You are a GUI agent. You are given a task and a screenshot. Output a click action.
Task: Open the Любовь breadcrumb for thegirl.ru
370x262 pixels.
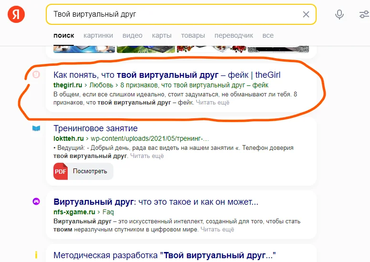coord(101,85)
